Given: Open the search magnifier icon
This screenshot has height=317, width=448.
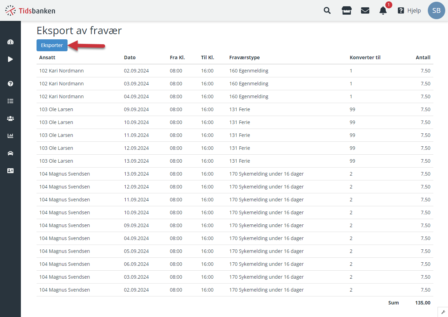Looking at the screenshot, I should click(327, 10).
